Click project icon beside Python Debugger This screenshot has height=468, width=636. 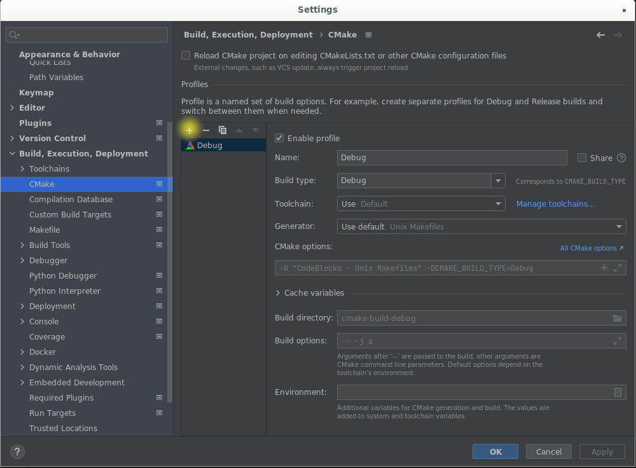point(160,276)
